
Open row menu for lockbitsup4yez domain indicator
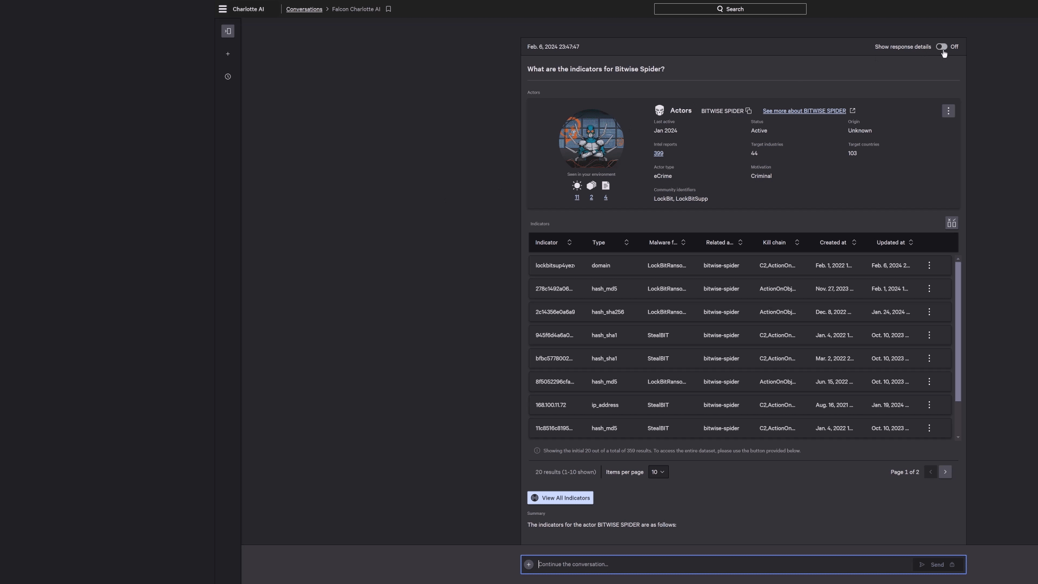coord(929,266)
